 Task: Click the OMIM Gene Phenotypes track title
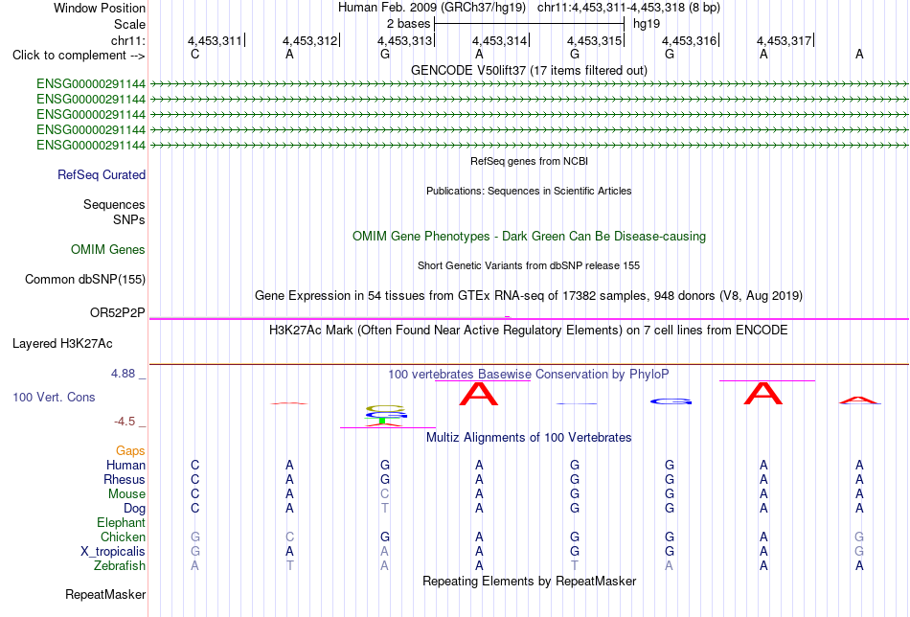529,237
